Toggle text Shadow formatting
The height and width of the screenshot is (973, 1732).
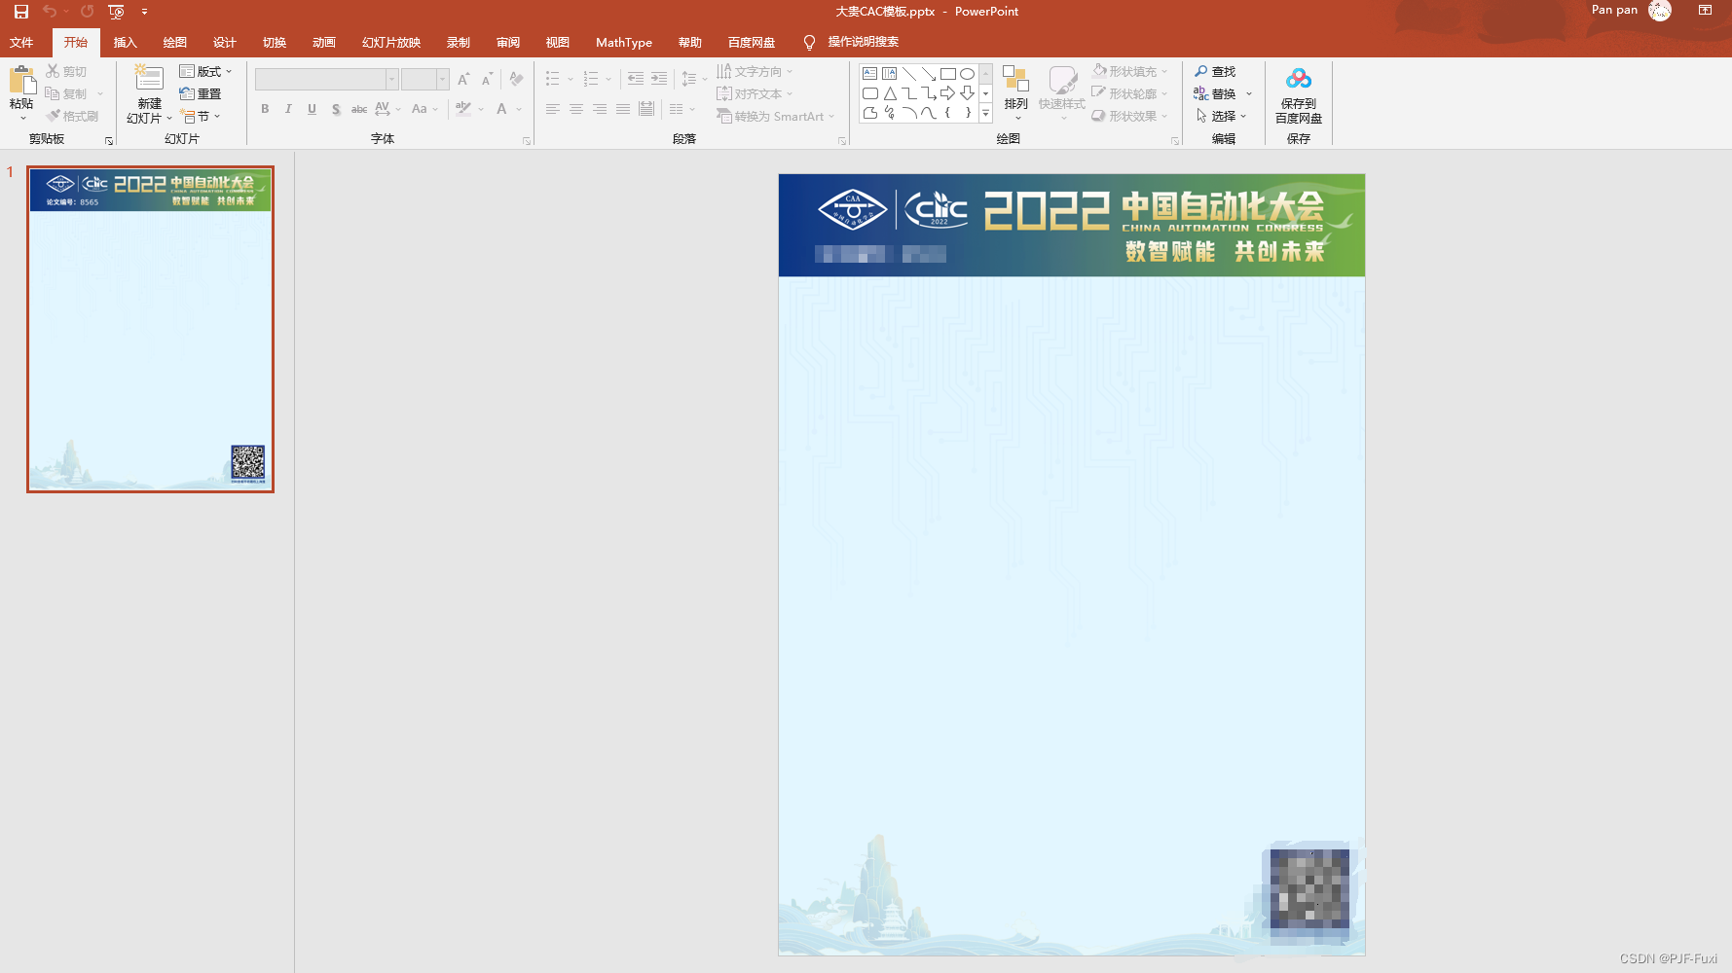coord(336,109)
